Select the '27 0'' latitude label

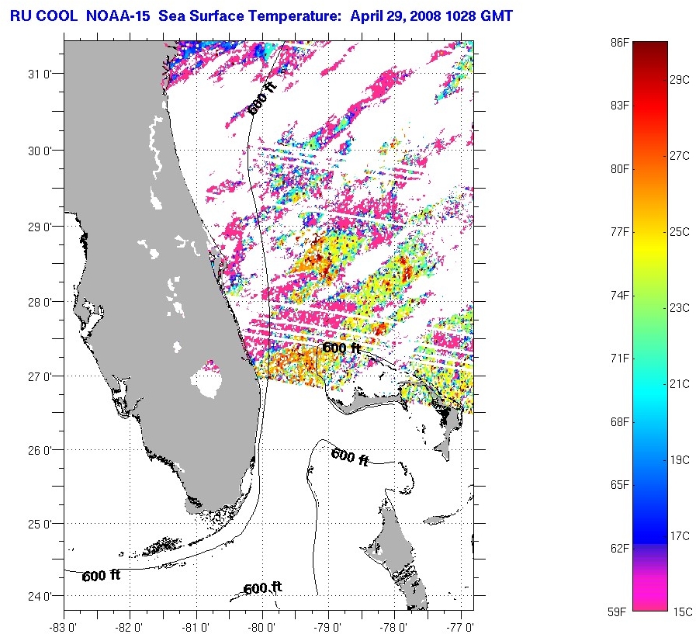coord(40,377)
